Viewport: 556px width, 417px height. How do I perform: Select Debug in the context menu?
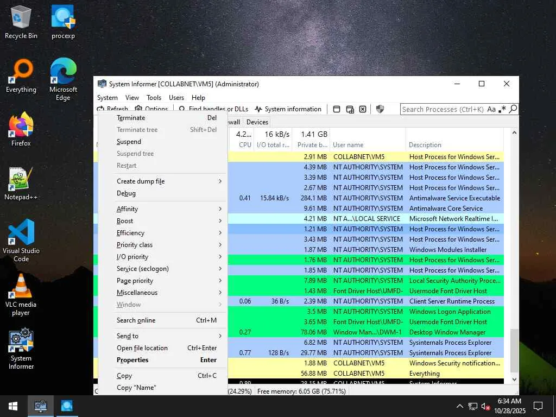[x=163, y=193]
